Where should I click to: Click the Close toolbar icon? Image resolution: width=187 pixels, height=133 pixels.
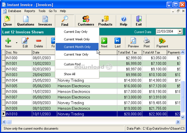tap(7, 21)
